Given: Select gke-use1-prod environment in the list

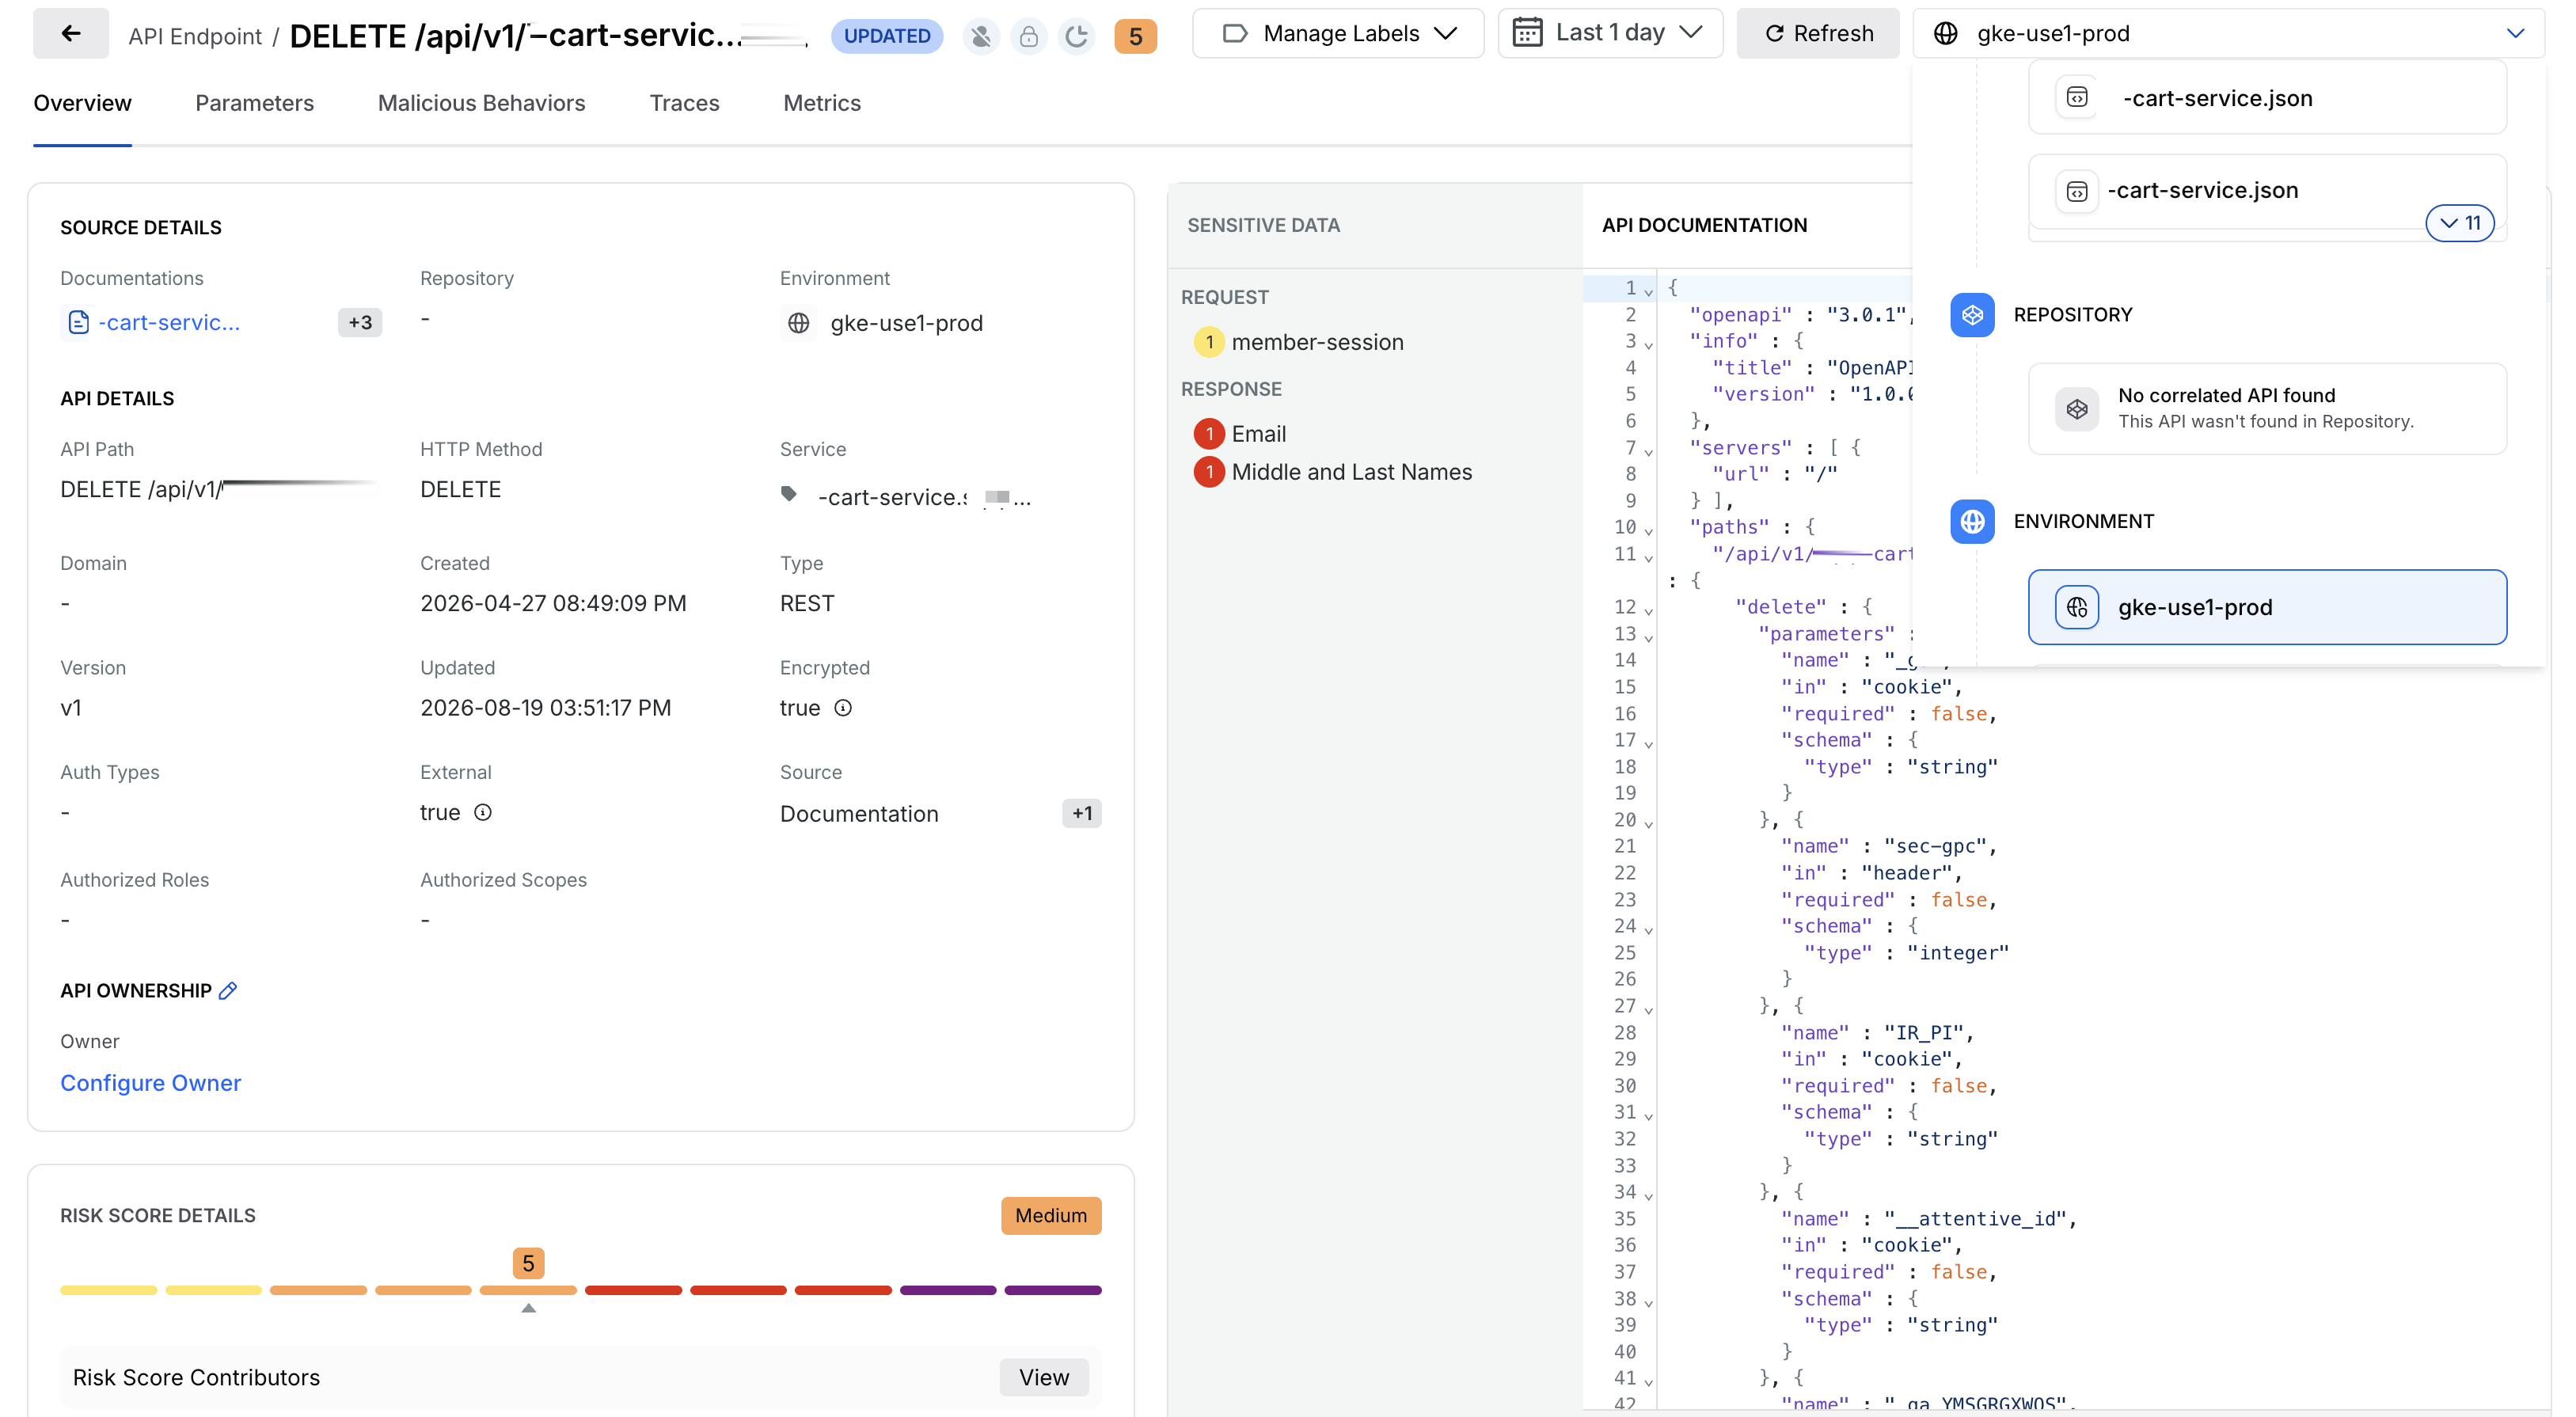Looking at the screenshot, I should pyautogui.click(x=2267, y=607).
